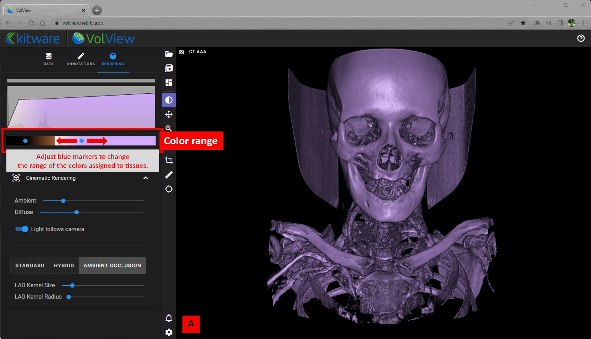The width and height of the screenshot is (591, 339).
Task: Click the LAO Kernel Radius slider handle
Action: [69, 297]
